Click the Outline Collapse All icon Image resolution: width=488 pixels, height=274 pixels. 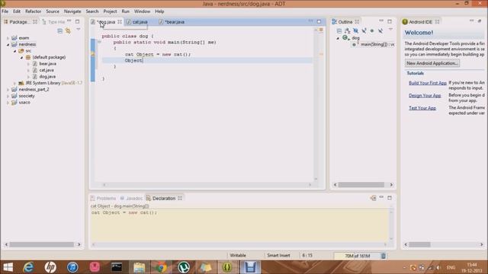pyautogui.click(x=339, y=30)
